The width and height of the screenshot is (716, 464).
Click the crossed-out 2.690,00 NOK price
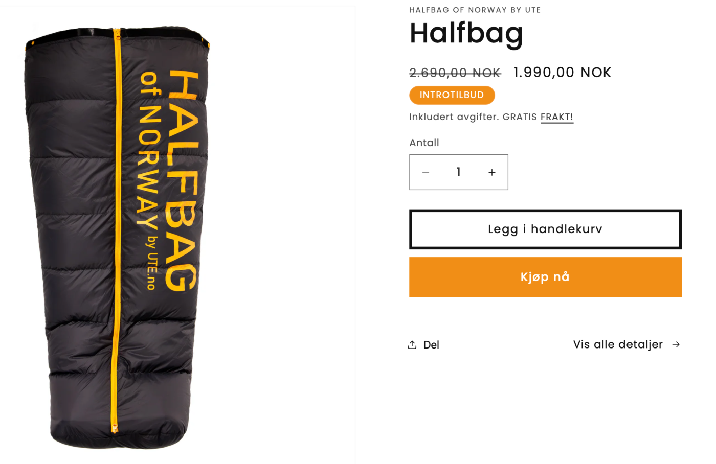pyautogui.click(x=455, y=73)
